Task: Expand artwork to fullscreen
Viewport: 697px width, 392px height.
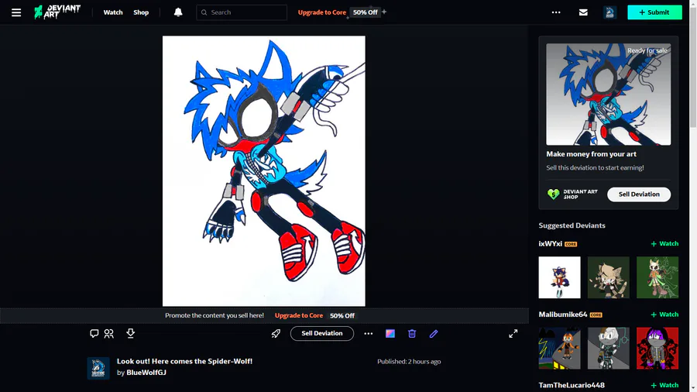Action: coord(513,333)
